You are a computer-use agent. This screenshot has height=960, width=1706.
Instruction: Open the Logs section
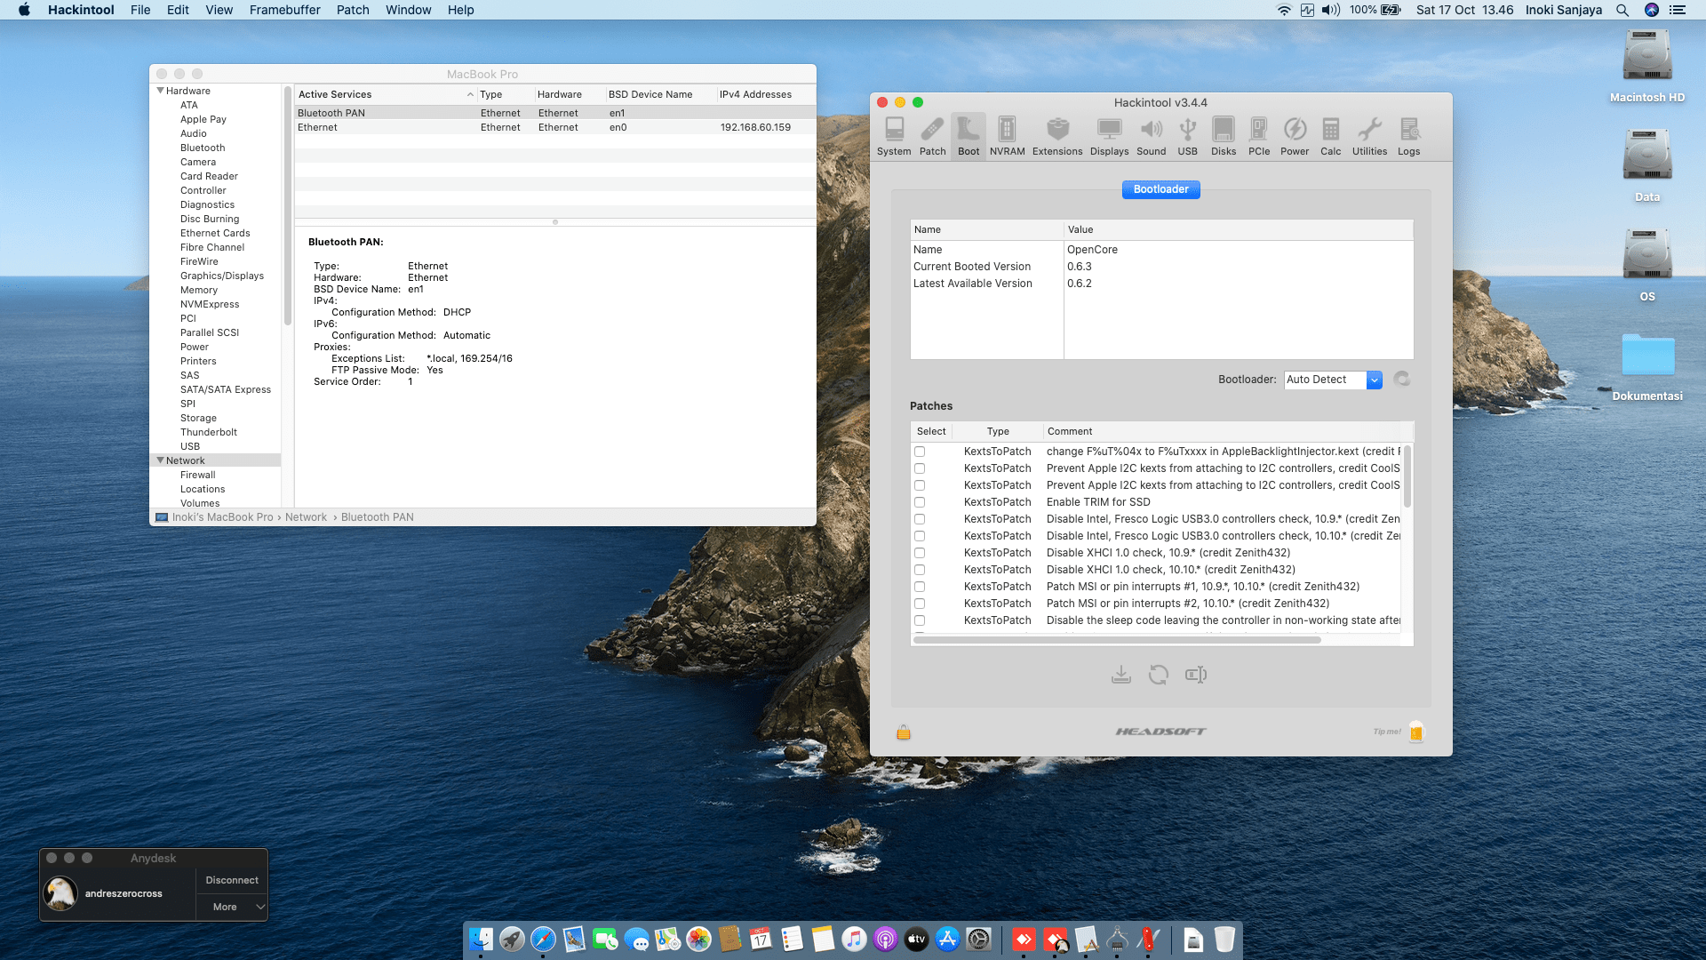pyautogui.click(x=1408, y=137)
